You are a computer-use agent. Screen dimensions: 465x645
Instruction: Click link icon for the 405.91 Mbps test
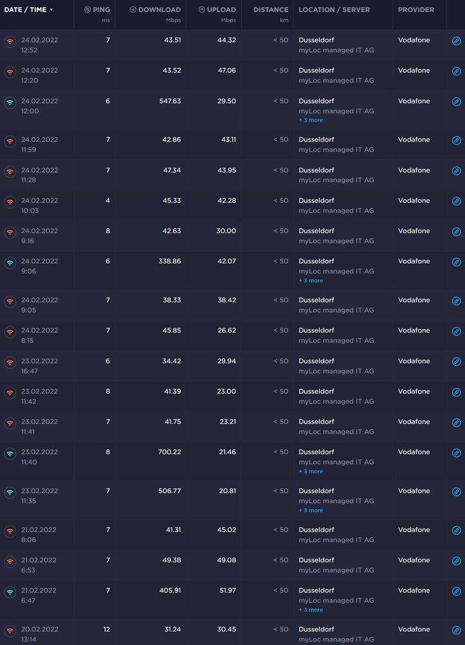pyautogui.click(x=457, y=591)
